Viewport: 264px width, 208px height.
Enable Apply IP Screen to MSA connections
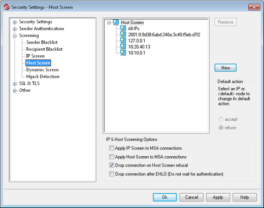[x=112, y=148]
